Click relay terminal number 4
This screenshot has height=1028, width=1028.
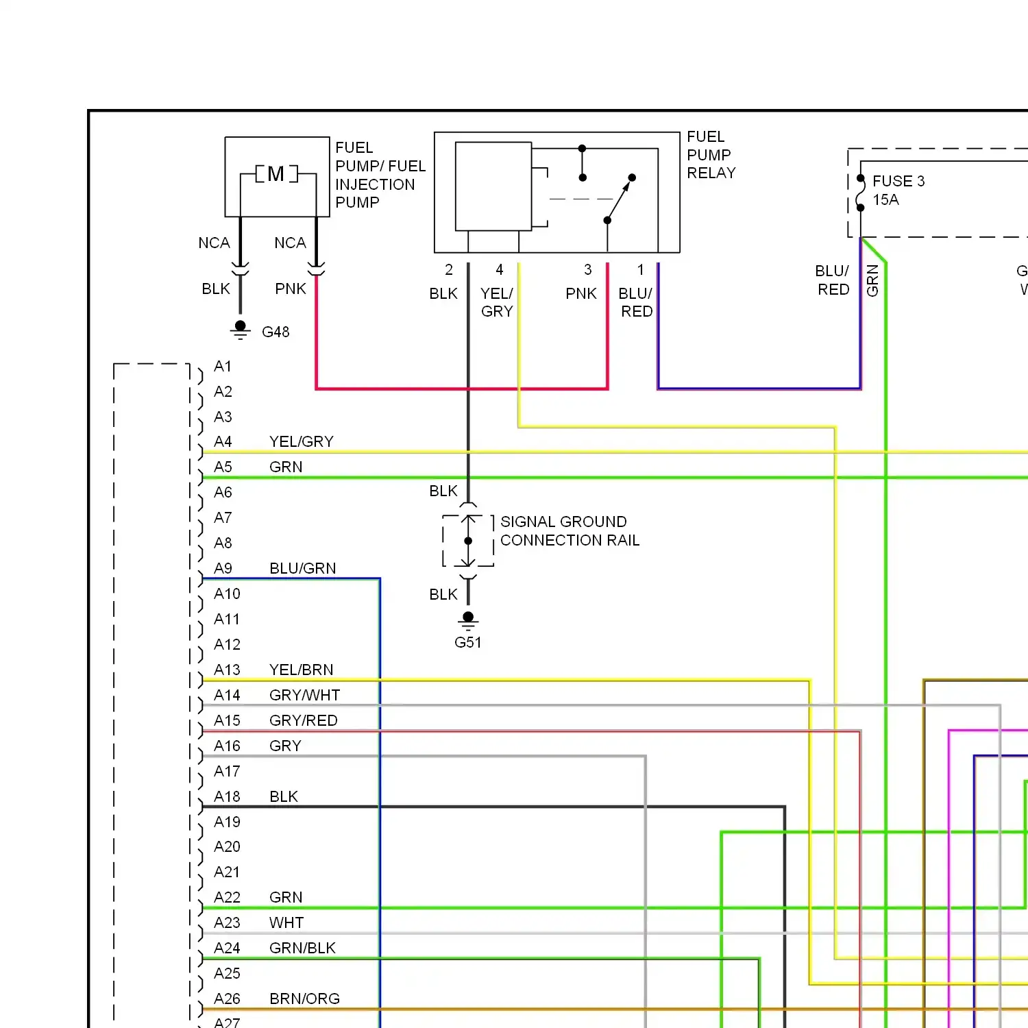[500, 269]
